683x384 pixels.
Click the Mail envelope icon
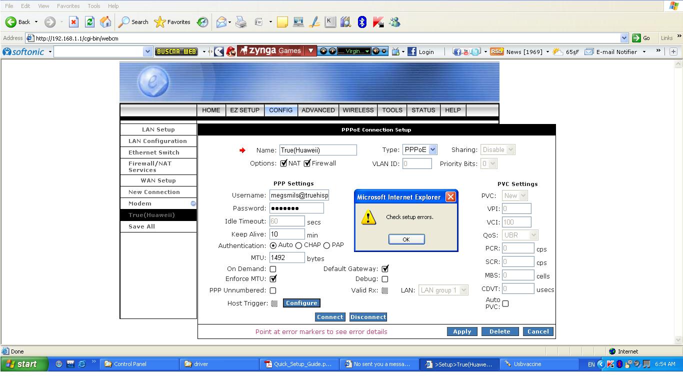click(x=221, y=22)
